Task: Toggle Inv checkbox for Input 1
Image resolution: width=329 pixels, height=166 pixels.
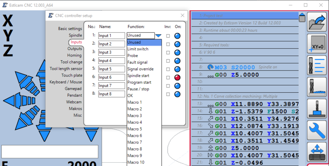Action: pyautogui.click(x=168, y=36)
